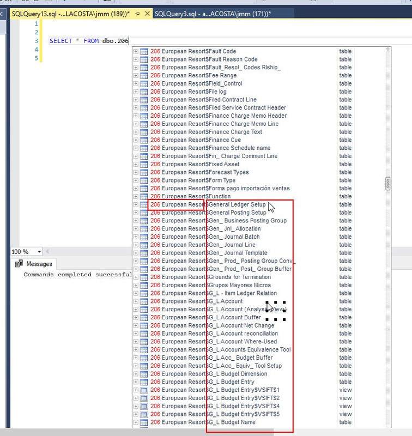Select 'G_L Acc_ Budget Buffer' suggestion
This screenshot has height=436, width=412.
(211, 358)
